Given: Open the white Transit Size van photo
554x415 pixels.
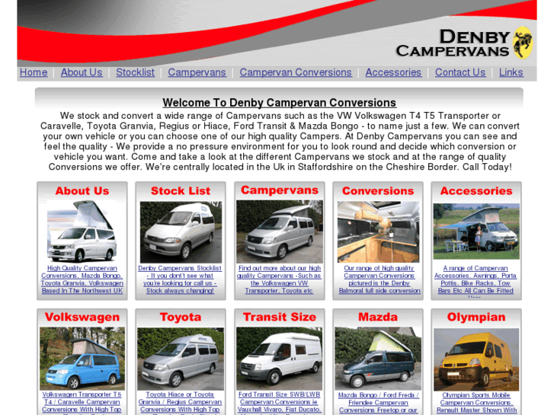Looking at the screenshot, I should (x=279, y=358).
